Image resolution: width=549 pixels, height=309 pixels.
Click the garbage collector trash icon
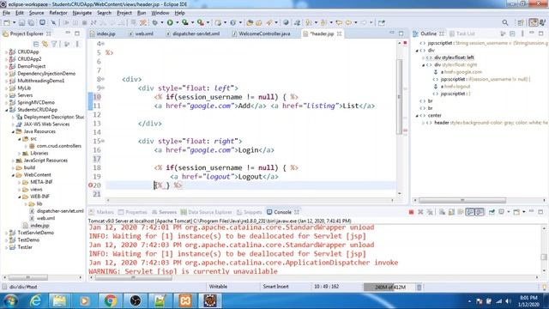coord(419,288)
